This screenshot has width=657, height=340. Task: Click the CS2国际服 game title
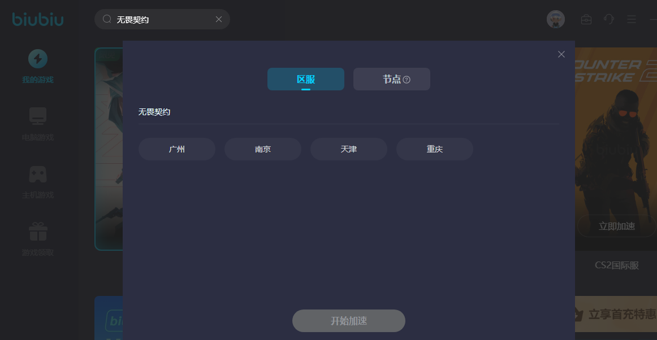point(616,265)
